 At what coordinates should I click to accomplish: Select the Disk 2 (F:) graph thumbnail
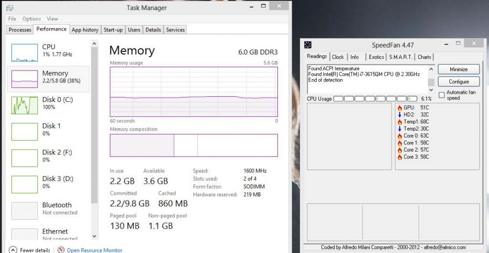[x=24, y=158]
